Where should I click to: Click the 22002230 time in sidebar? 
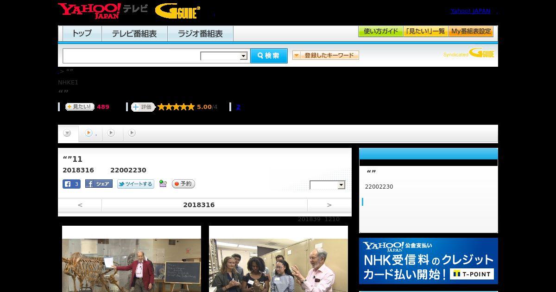click(x=379, y=187)
